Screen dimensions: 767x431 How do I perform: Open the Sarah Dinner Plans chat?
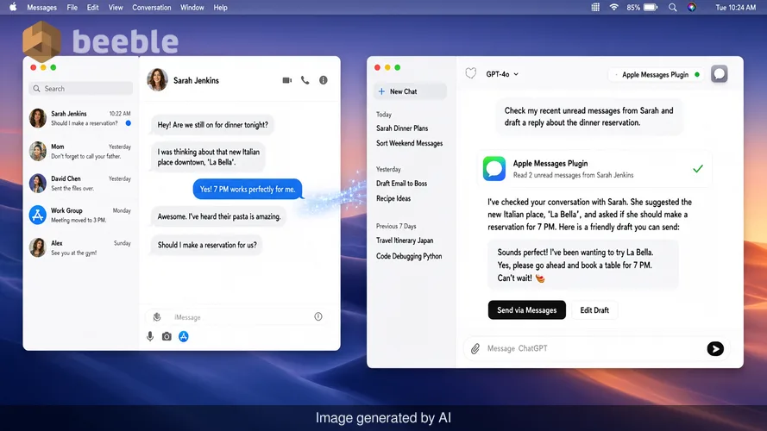click(402, 128)
